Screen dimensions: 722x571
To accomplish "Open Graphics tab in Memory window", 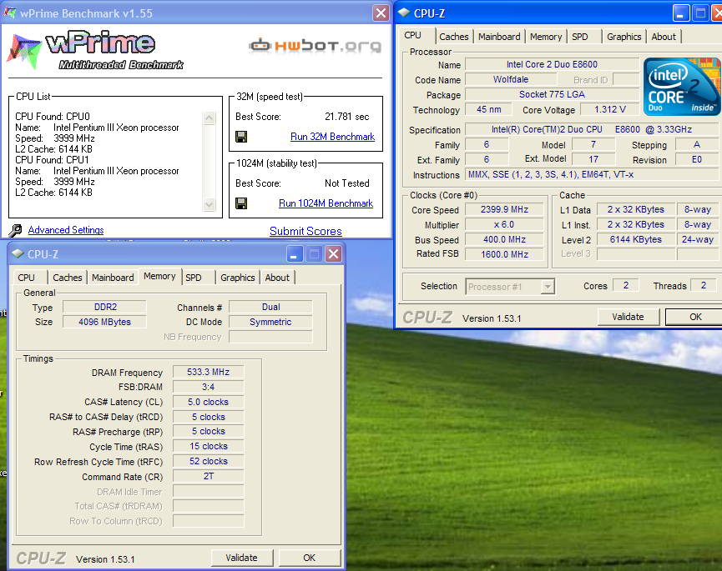I will click(238, 278).
